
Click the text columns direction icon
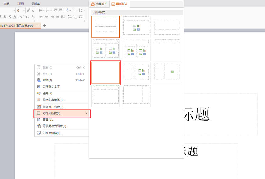tap(67, 10)
